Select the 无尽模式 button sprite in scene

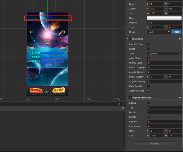point(36,90)
